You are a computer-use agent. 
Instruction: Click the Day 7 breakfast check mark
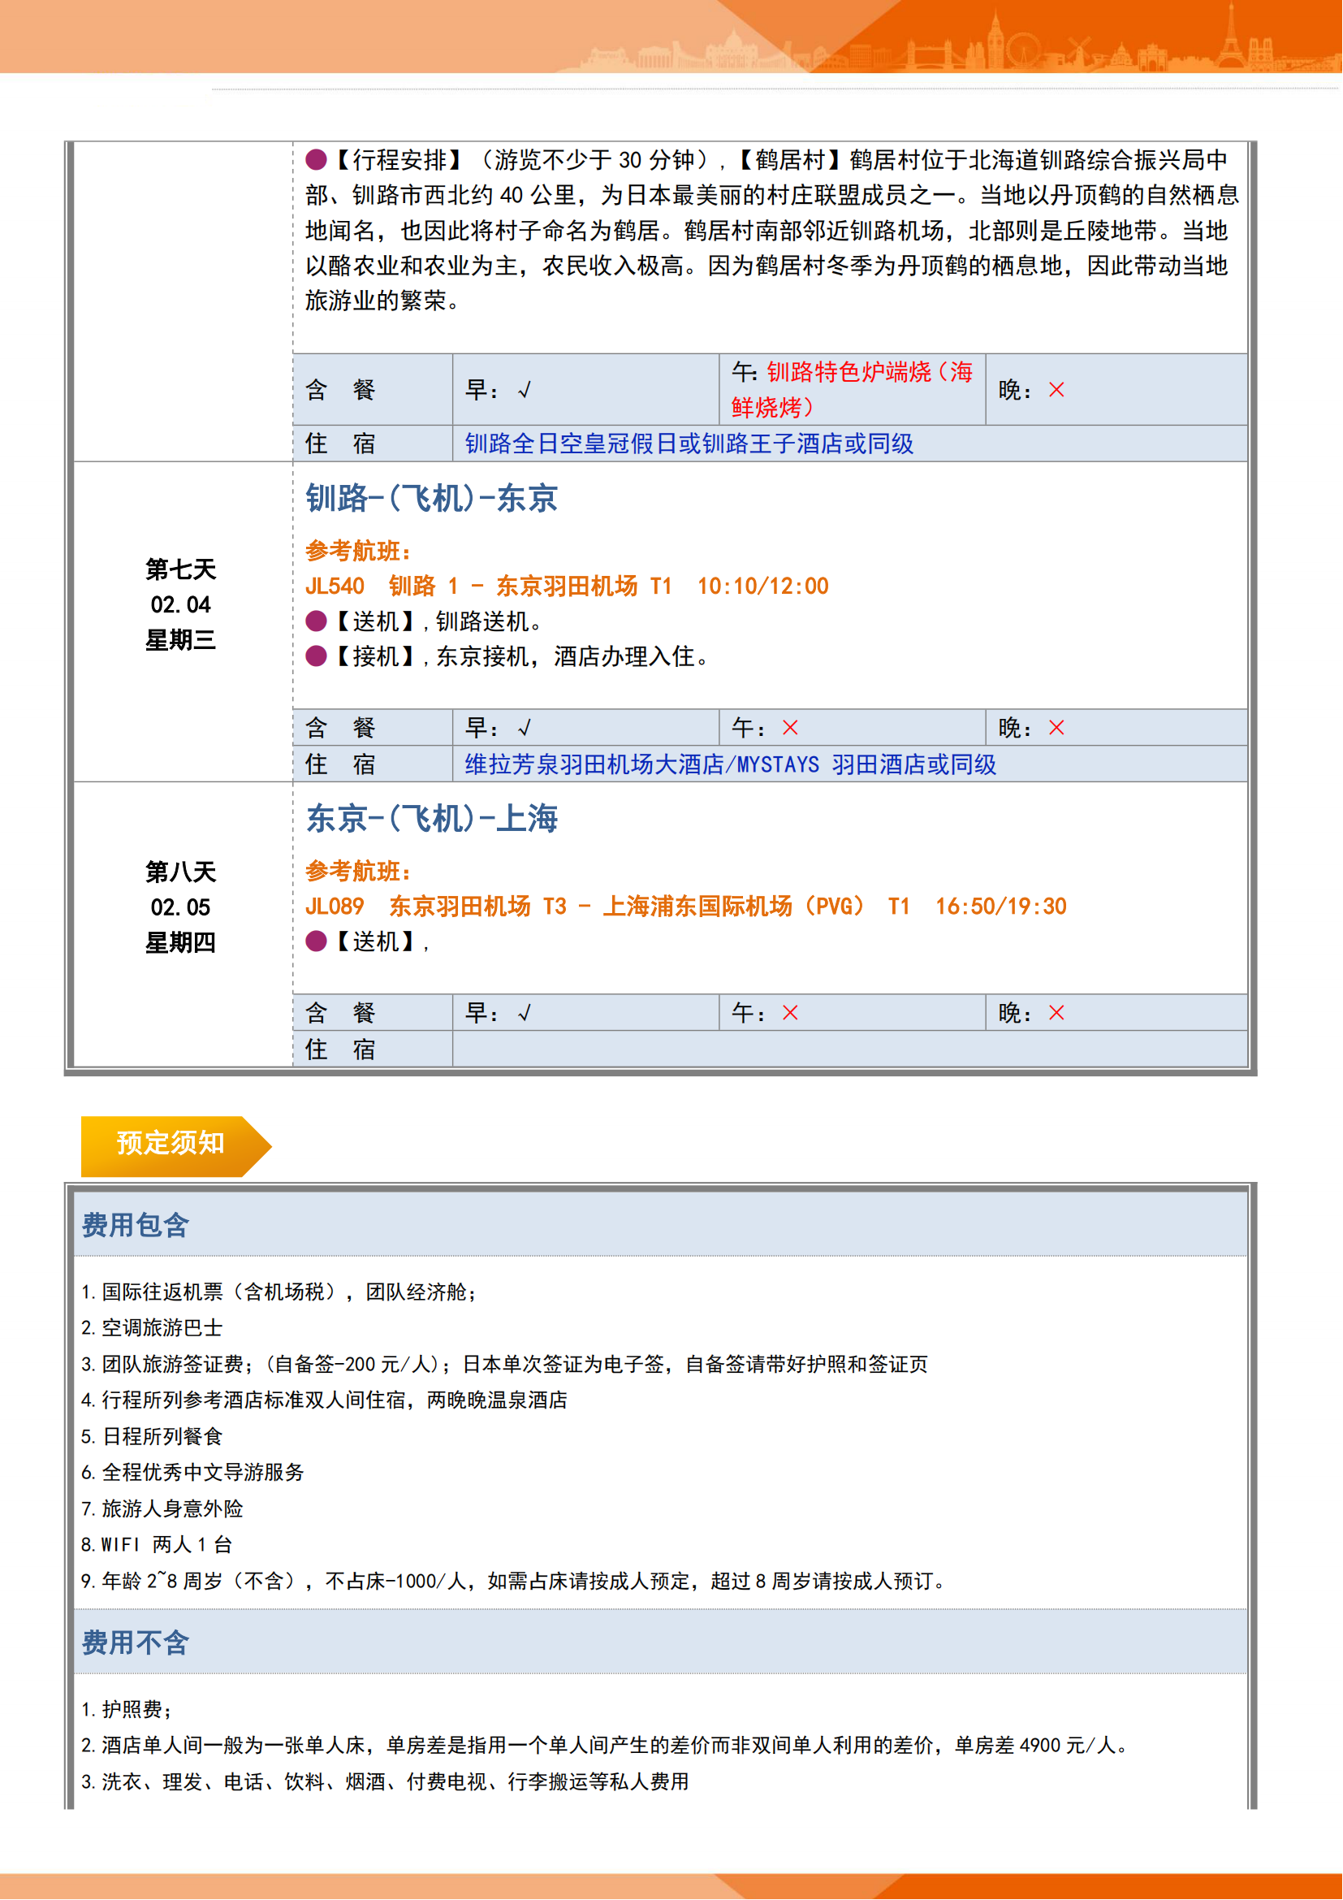pyautogui.click(x=525, y=728)
